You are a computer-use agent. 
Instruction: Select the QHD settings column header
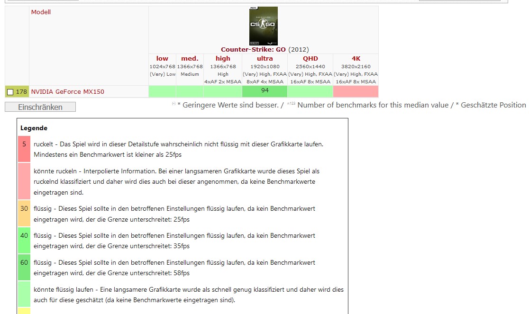(310, 59)
